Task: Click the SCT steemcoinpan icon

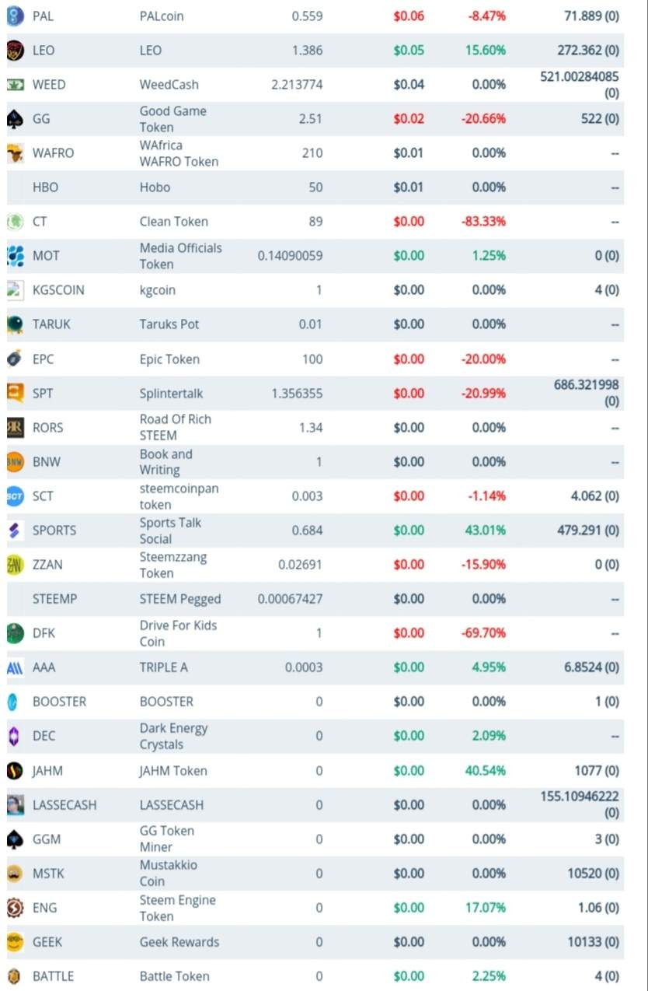Action: pyautogui.click(x=15, y=496)
